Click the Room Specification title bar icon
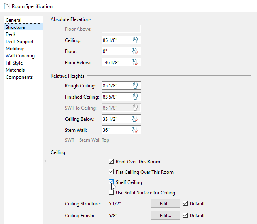This screenshot has width=257, height=224. [x=6, y=6]
